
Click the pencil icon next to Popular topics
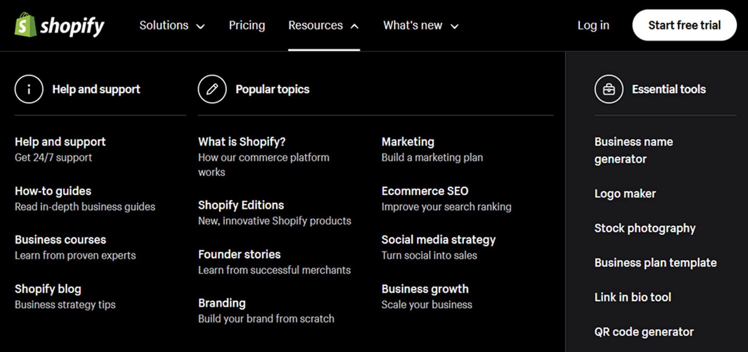[x=212, y=89]
